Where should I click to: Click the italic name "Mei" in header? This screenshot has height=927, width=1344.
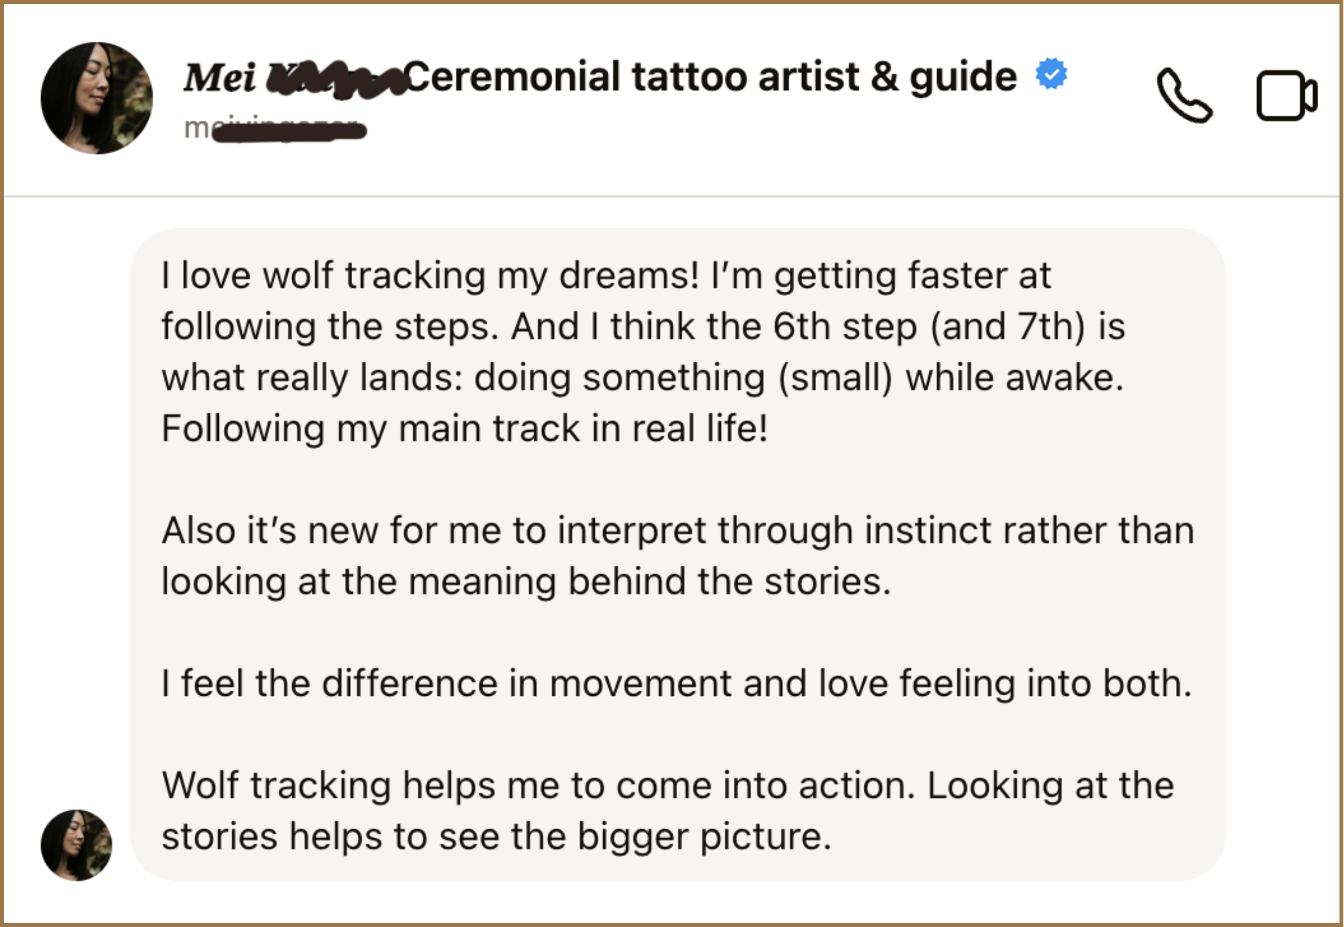click(x=219, y=78)
